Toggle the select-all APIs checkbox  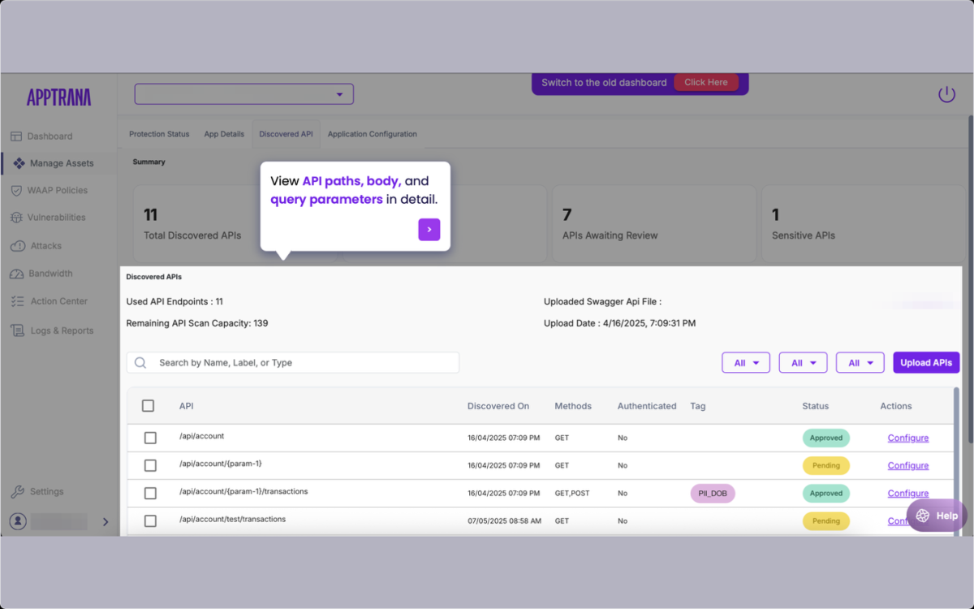click(150, 405)
